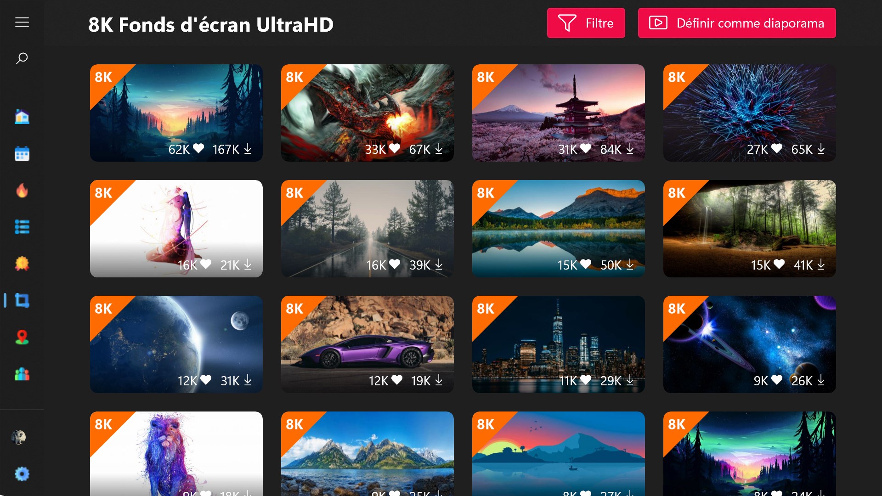Screen dimensions: 882x496
Task: Click Définir comme diaporama button
Action: (x=737, y=23)
